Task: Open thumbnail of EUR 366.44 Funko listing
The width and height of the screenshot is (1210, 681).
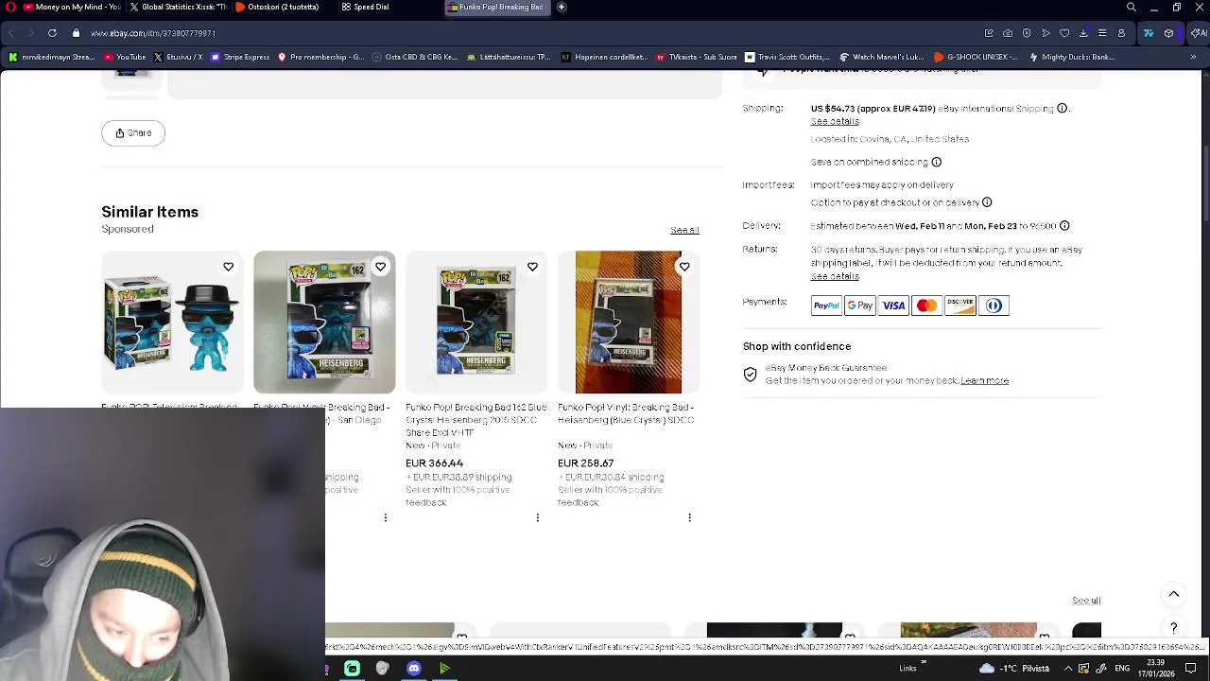Action: 476,323
